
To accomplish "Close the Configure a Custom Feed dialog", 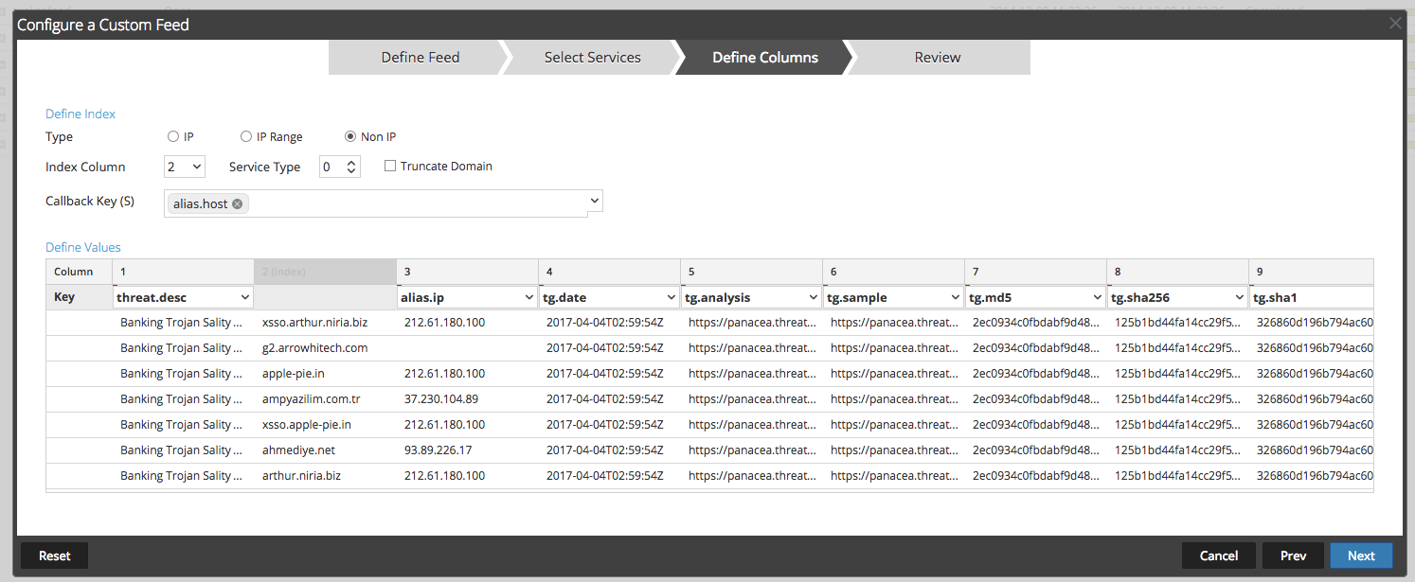I will click(1395, 24).
